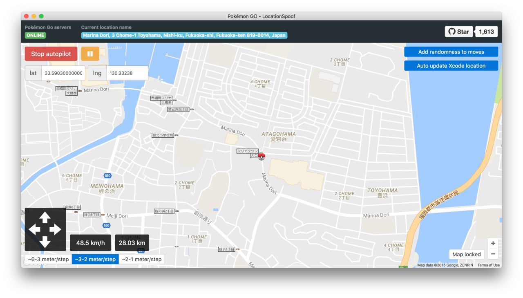Screen dimensions: 523x298
Task: Toggle the Map locked button
Action: click(466, 254)
